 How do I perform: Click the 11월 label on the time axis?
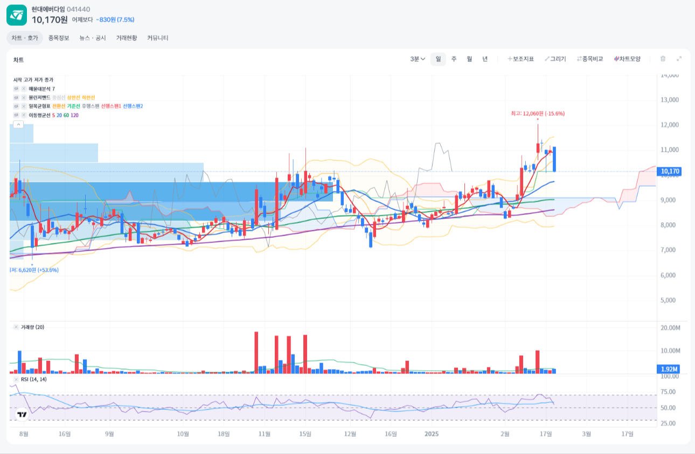tap(264, 434)
